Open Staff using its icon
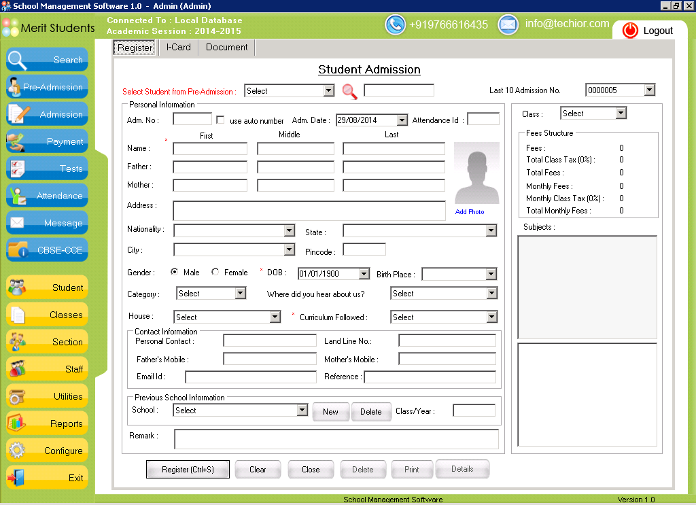 17,369
